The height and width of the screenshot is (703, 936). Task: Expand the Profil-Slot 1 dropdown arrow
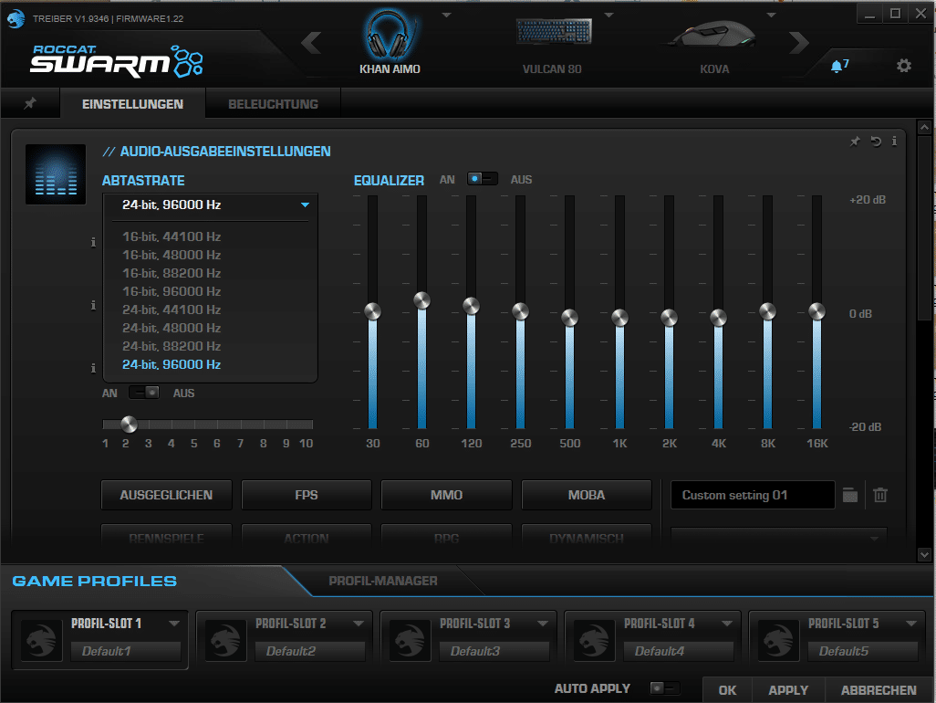click(173, 624)
